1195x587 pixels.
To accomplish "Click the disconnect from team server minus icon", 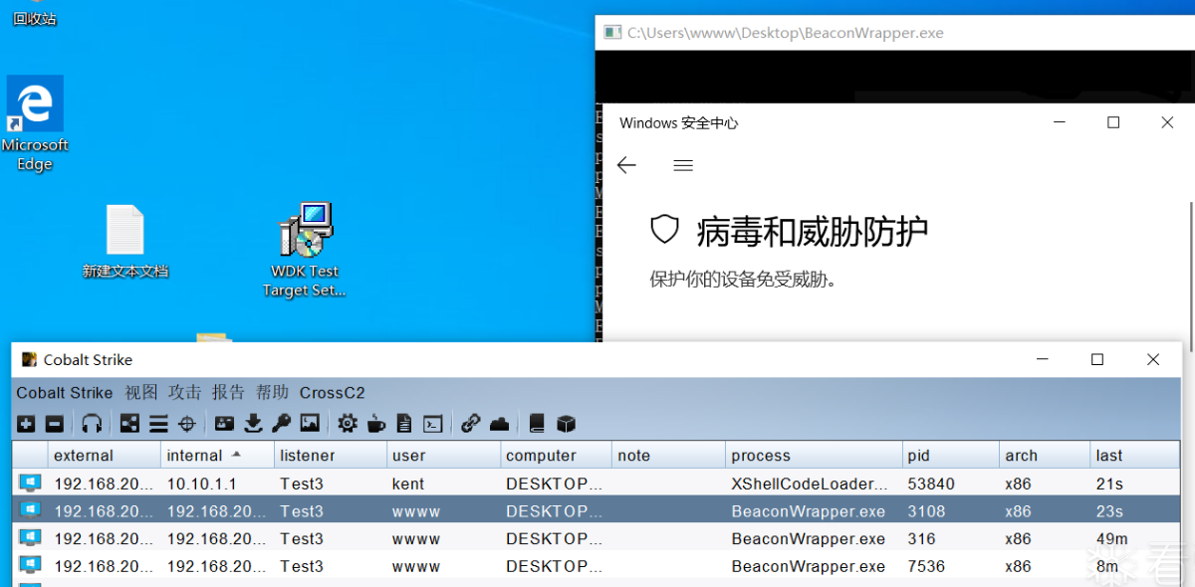I will click(x=55, y=424).
